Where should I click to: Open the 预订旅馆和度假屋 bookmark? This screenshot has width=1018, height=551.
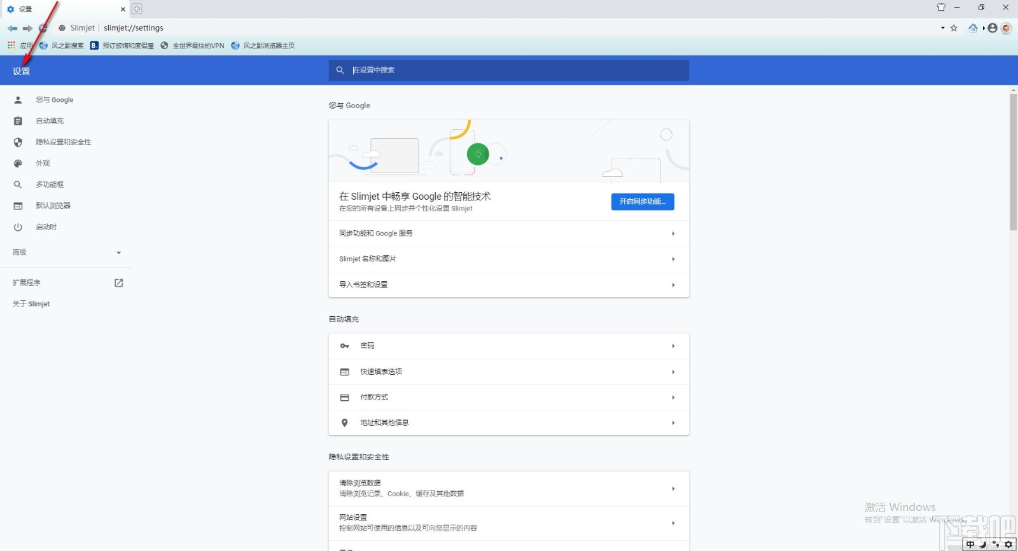point(122,45)
